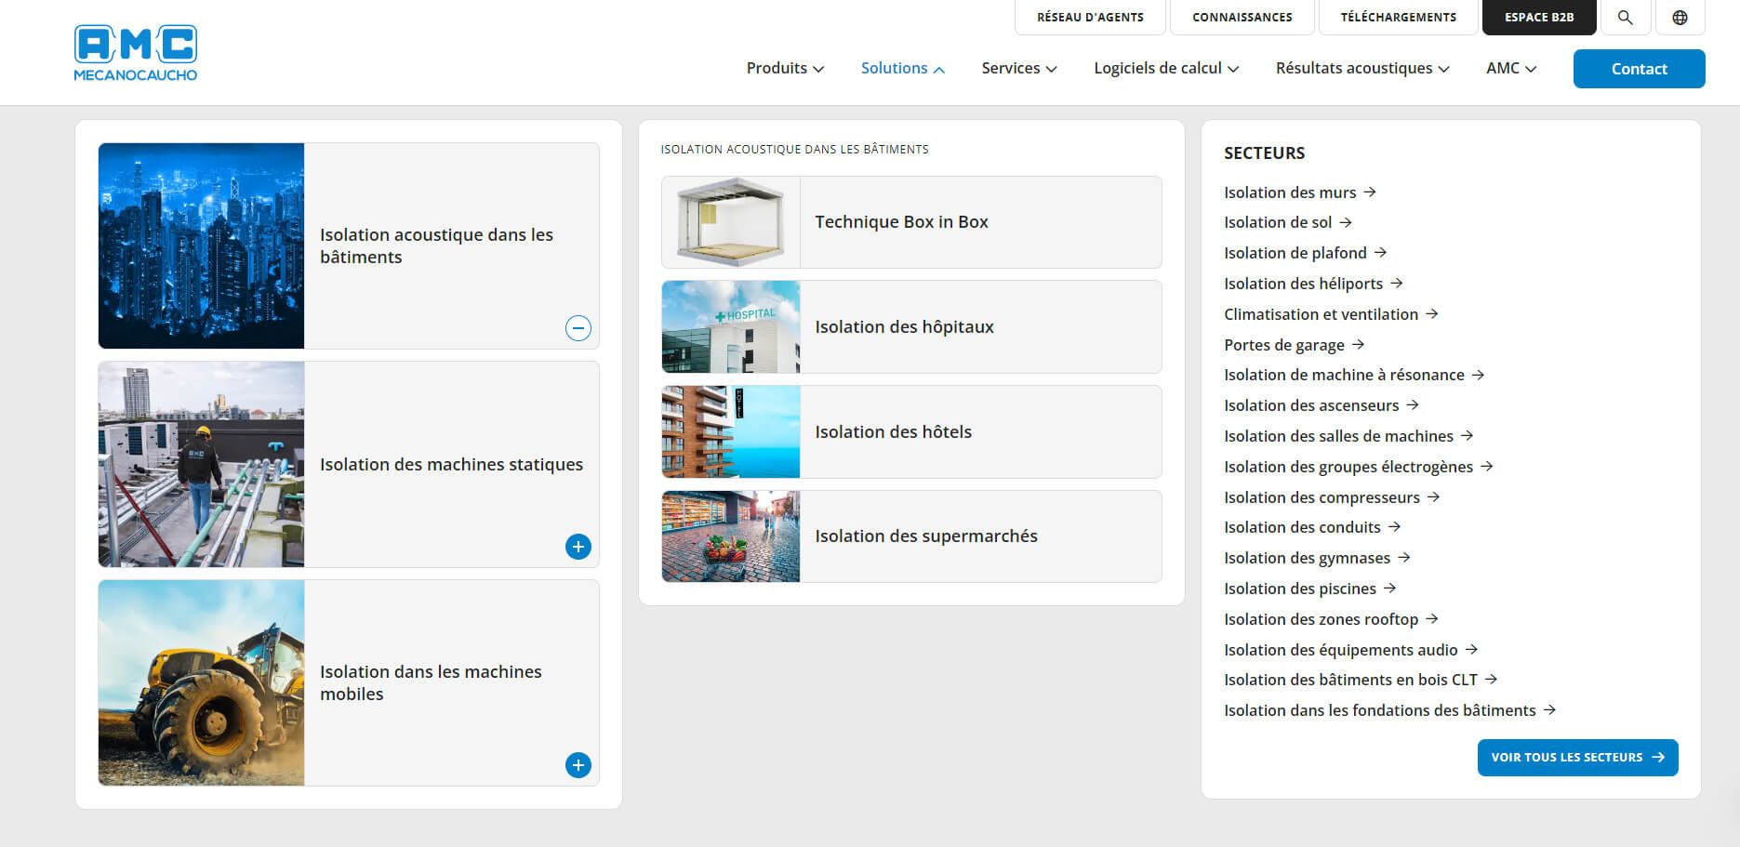Open the Technique Box in Box card
Image resolution: width=1740 pixels, height=847 pixels.
point(911,222)
